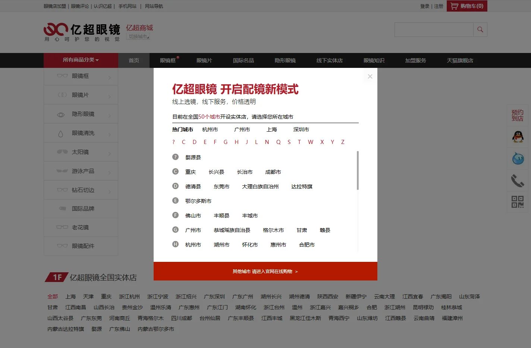Viewport: 531px width, 348px height.
Task: Click the glasses icon beside 眼镜配件
Action: click(x=62, y=246)
